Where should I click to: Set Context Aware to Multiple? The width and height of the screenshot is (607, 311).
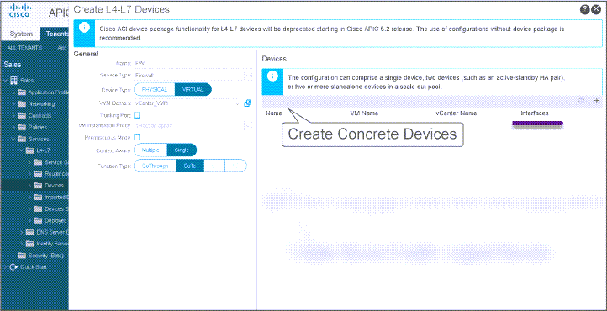(x=150, y=150)
